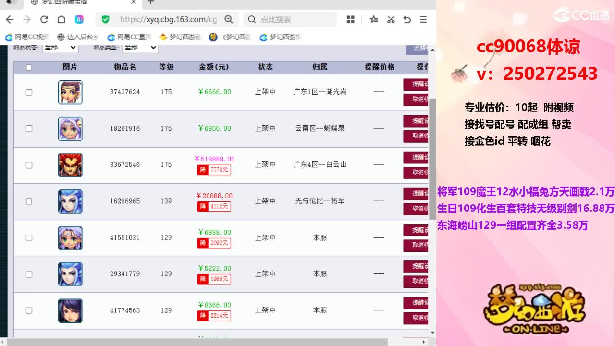Click the 降 7778元 price drop tag
Viewport: 615px width, 346px height.
click(214, 170)
